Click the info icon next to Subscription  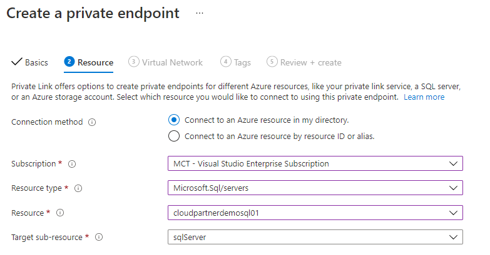coord(71,164)
